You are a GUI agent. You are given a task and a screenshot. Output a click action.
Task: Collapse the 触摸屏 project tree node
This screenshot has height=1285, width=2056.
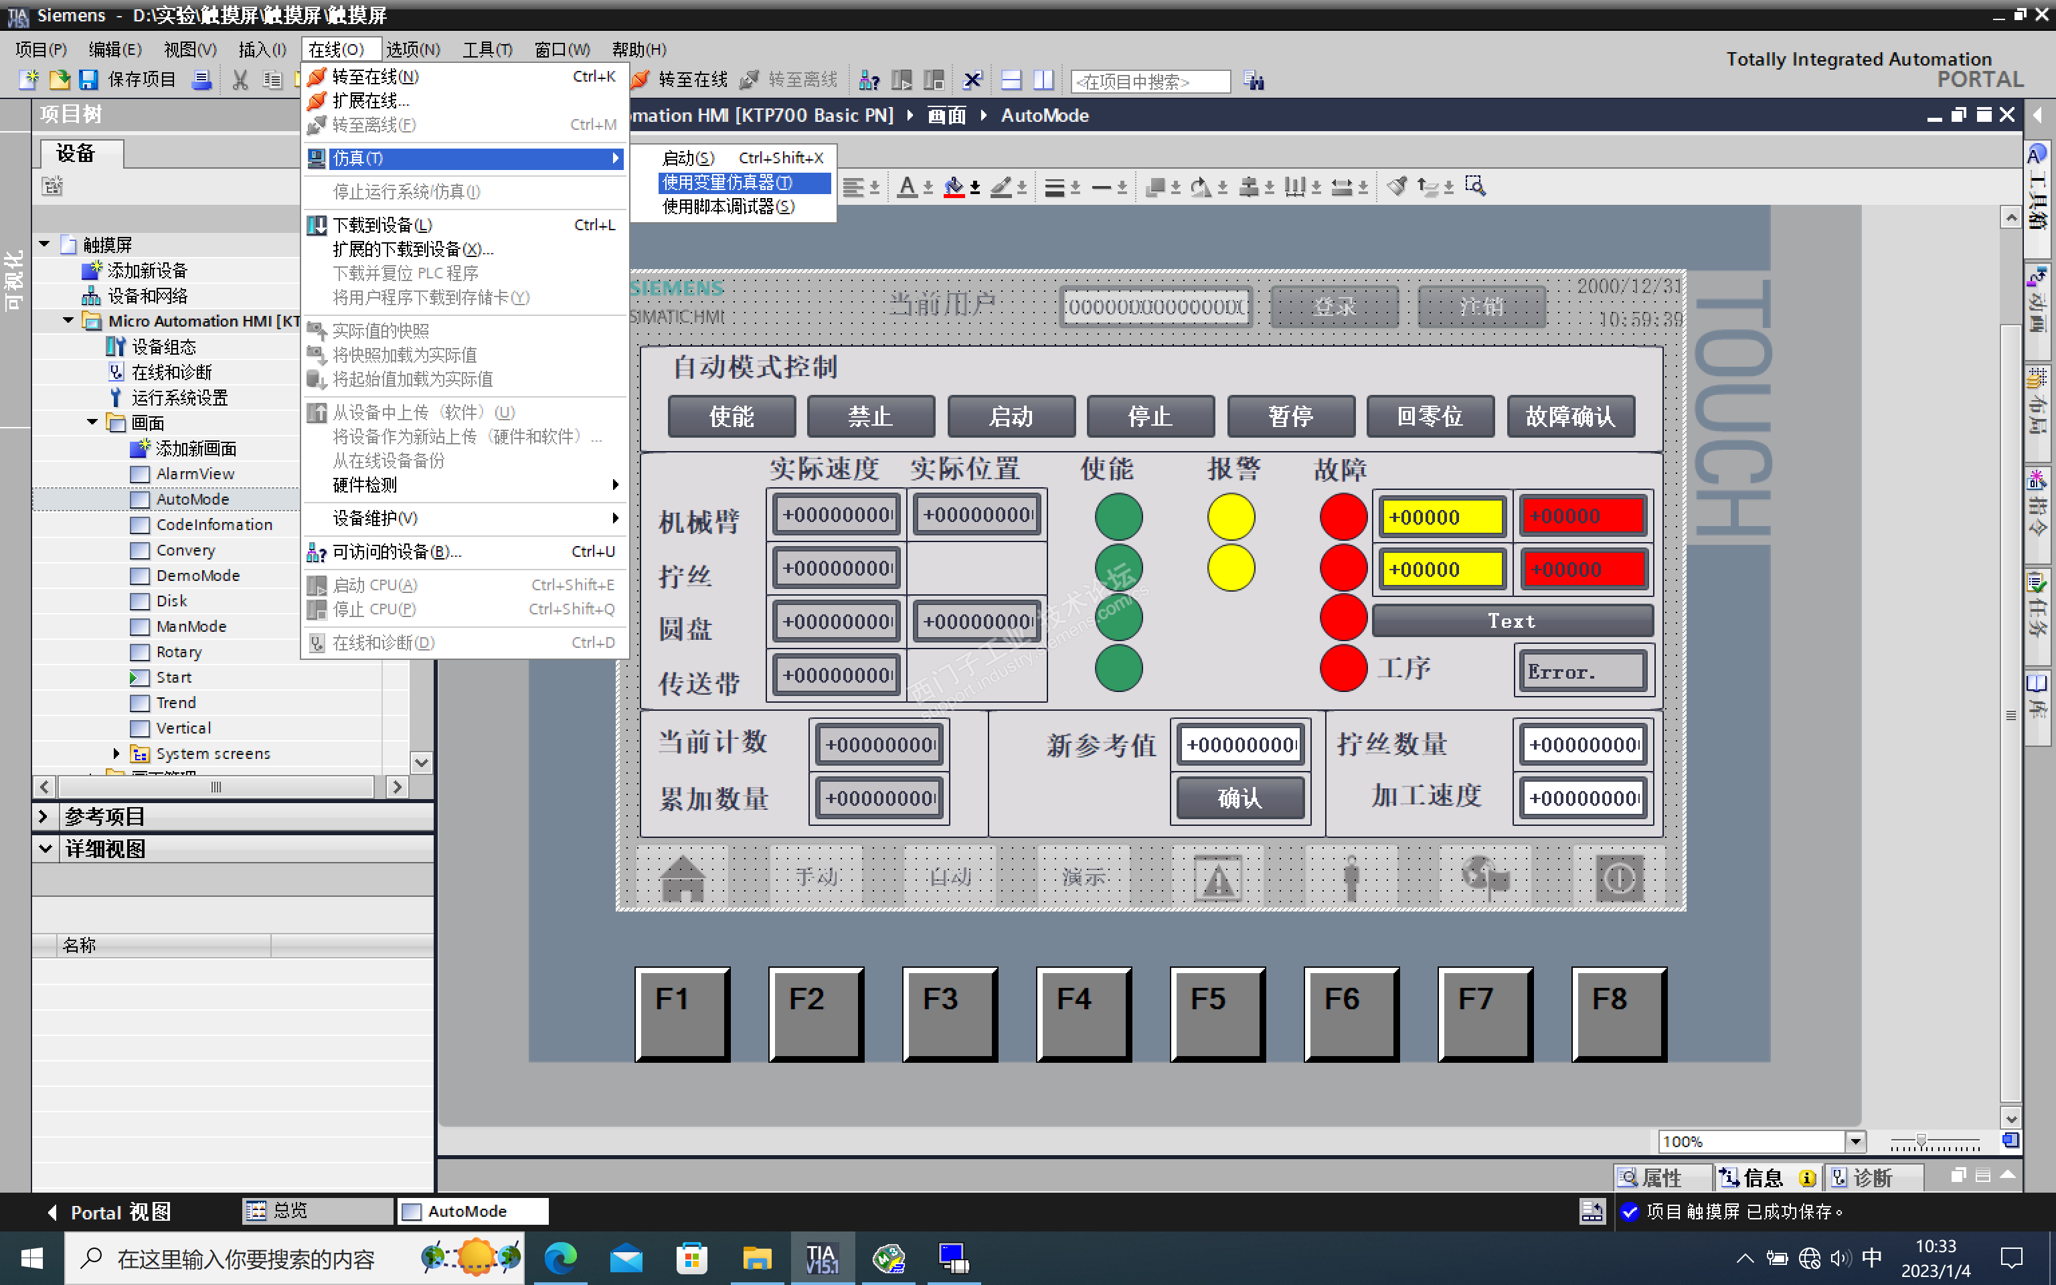coord(45,245)
